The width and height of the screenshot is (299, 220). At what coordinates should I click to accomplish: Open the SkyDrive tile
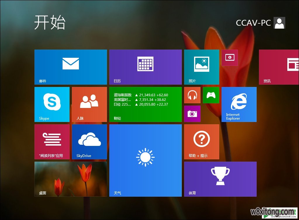click(x=89, y=142)
